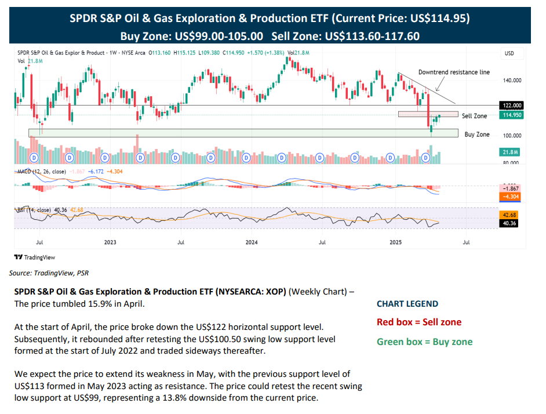This screenshot has width=546, height=414.
Task: Click the 100.000 price axis label
Action: pyautogui.click(x=512, y=136)
